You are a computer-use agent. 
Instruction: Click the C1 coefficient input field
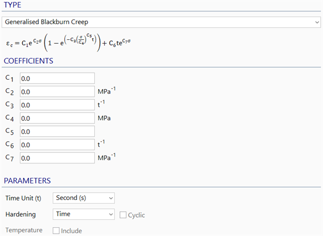57,78
